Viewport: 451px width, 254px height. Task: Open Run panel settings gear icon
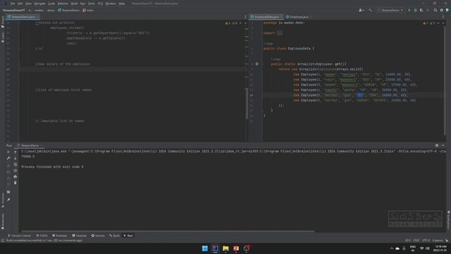437,145
